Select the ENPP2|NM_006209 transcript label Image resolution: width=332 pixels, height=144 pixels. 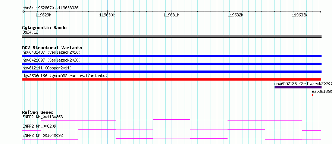coord(39,126)
